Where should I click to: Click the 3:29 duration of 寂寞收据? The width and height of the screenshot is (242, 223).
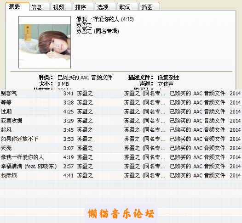[69, 121]
